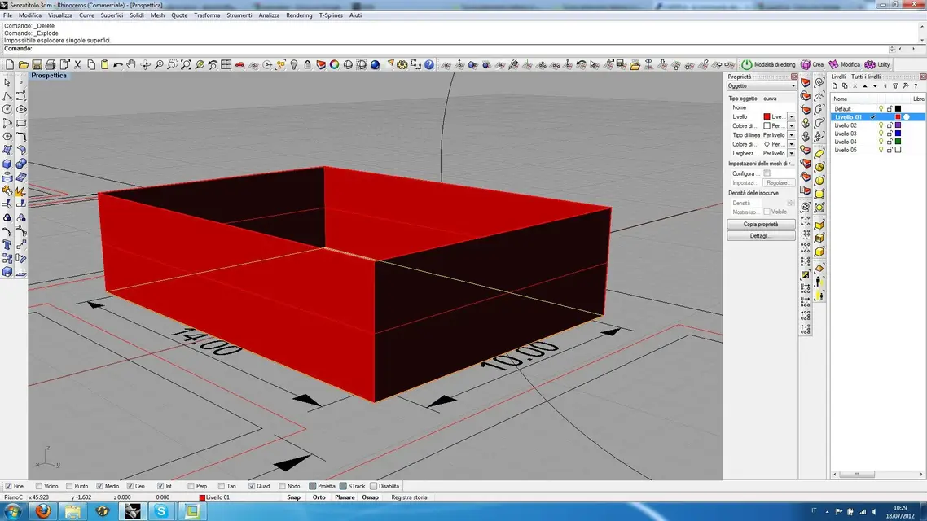This screenshot has width=927, height=521.
Task: Expand the Livello dropdown in properties
Action: pyautogui.click(x=791, y=117)
